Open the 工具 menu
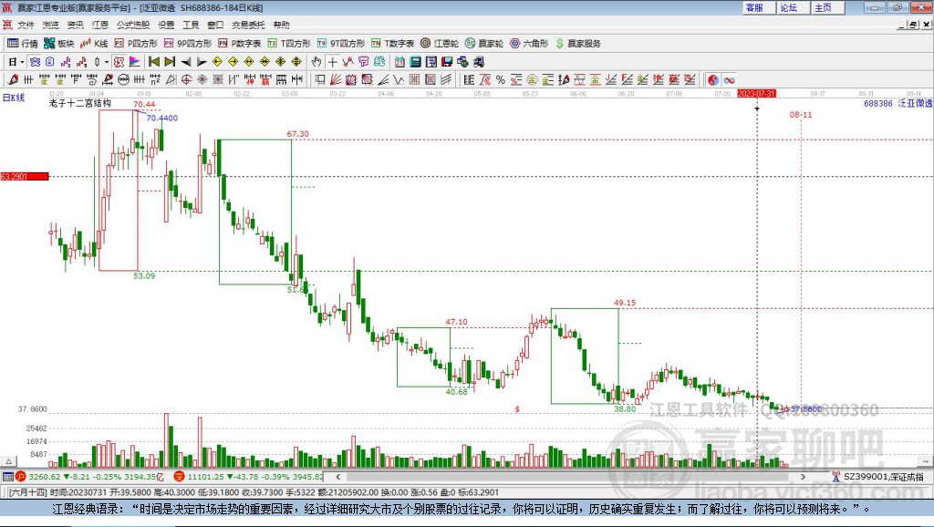Image resolution: width=934 pixels, height=527 pixels. pyautogui.click(x=191, y=25)
